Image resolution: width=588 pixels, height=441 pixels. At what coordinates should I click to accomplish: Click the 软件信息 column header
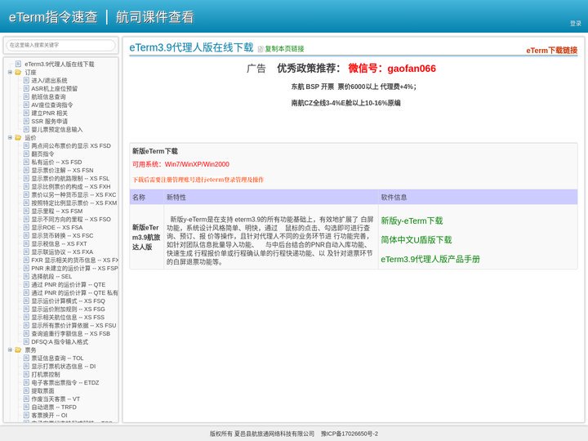pyautogui.click(x=394, y=198)
